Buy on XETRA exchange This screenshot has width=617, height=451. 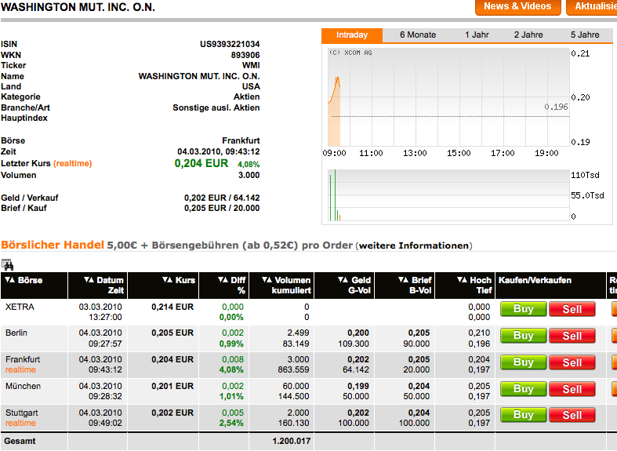(x=524, y=309)
